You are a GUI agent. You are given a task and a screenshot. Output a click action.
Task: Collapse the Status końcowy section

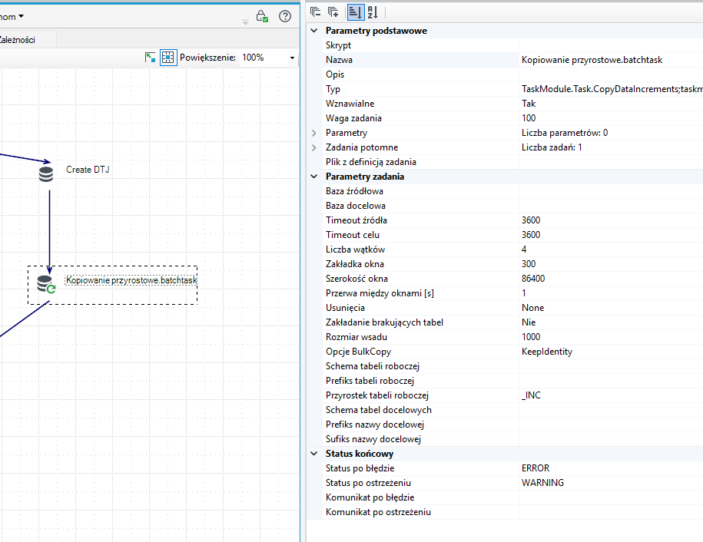(314, 454)
